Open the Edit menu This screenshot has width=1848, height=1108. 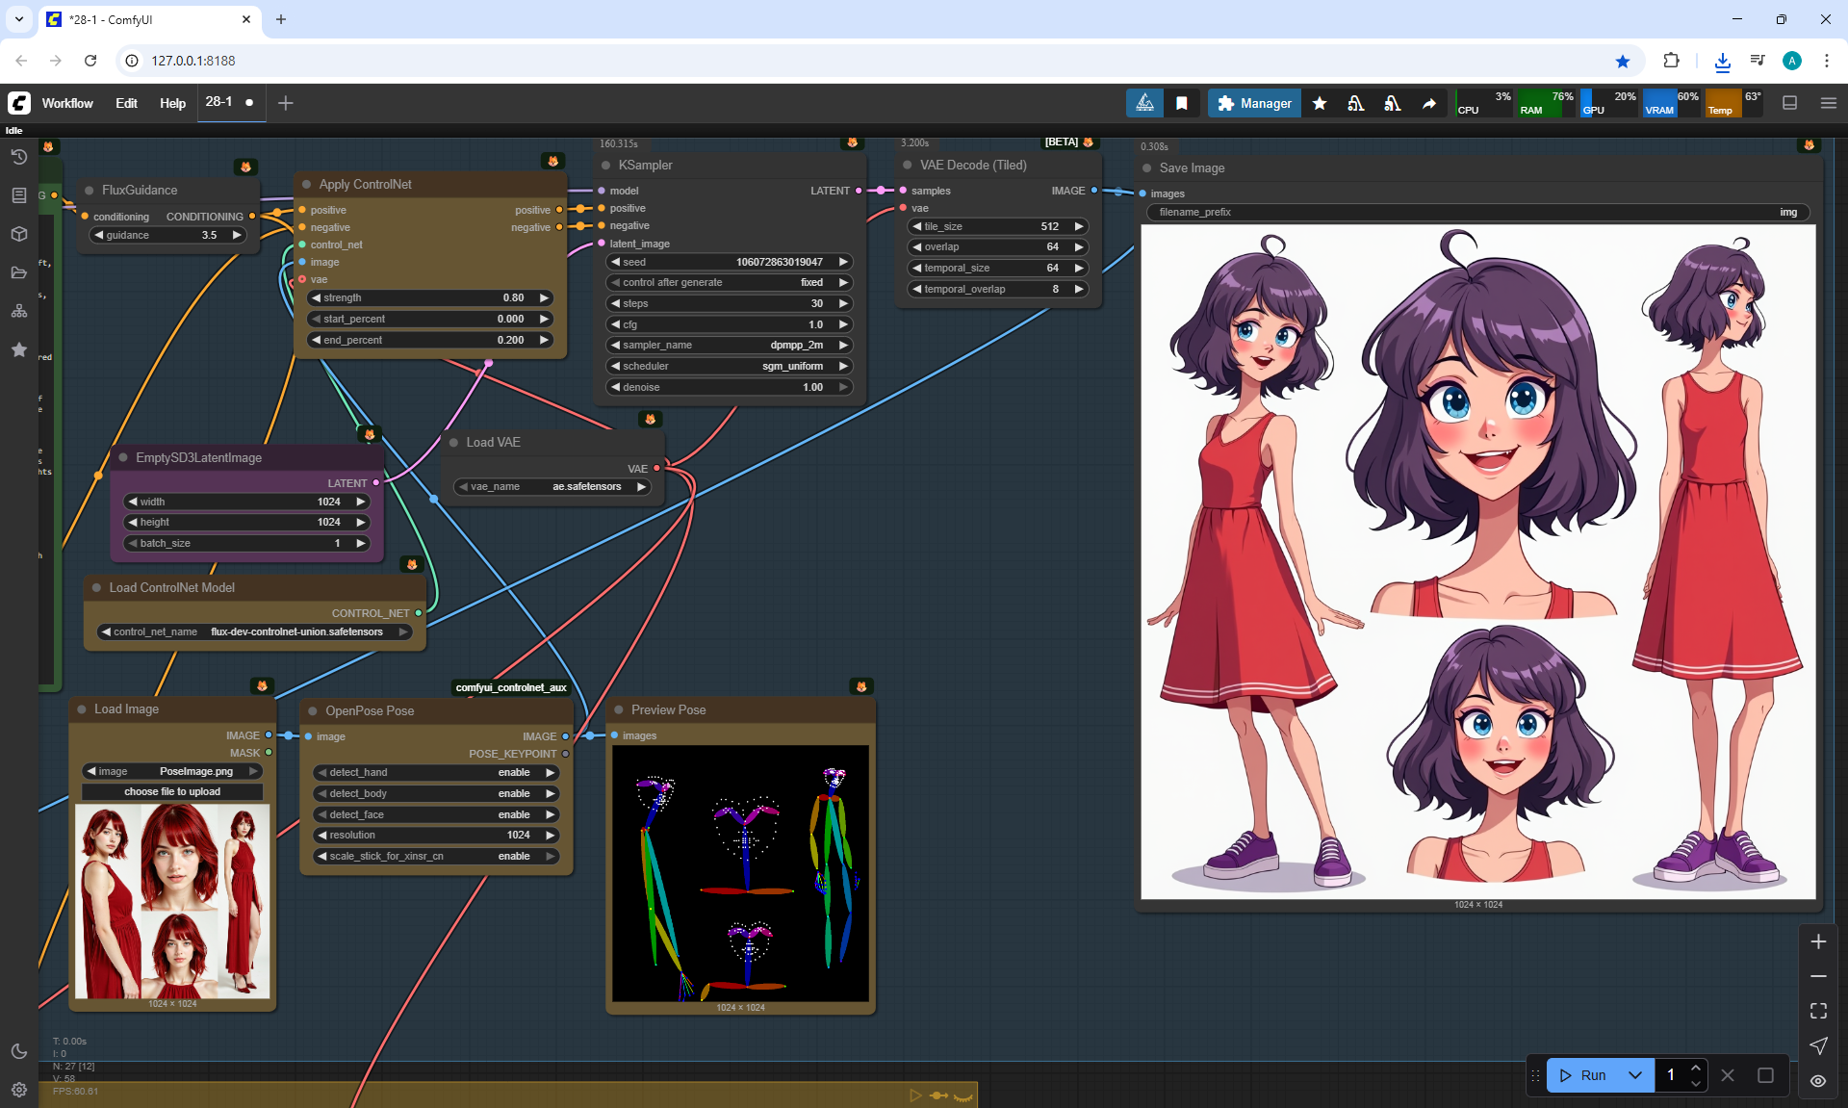coord(126,103)
